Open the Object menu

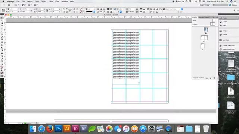coord(44,1)
